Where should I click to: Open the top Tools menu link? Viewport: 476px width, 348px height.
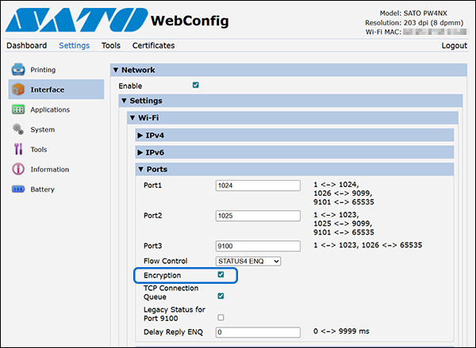coord(111,45)
